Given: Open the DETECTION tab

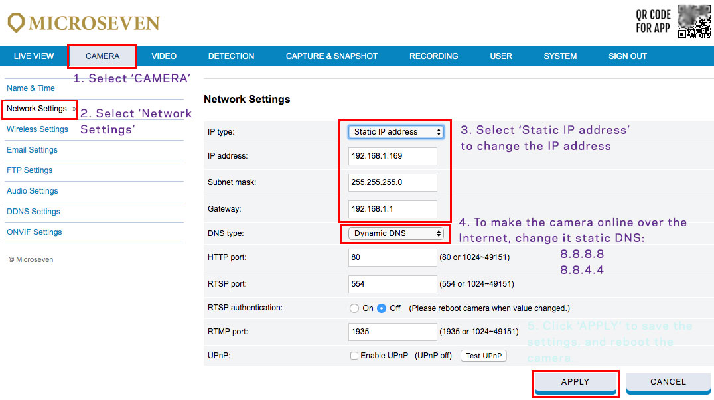Looking at the screenshot, I should click(x=231, y=56).
